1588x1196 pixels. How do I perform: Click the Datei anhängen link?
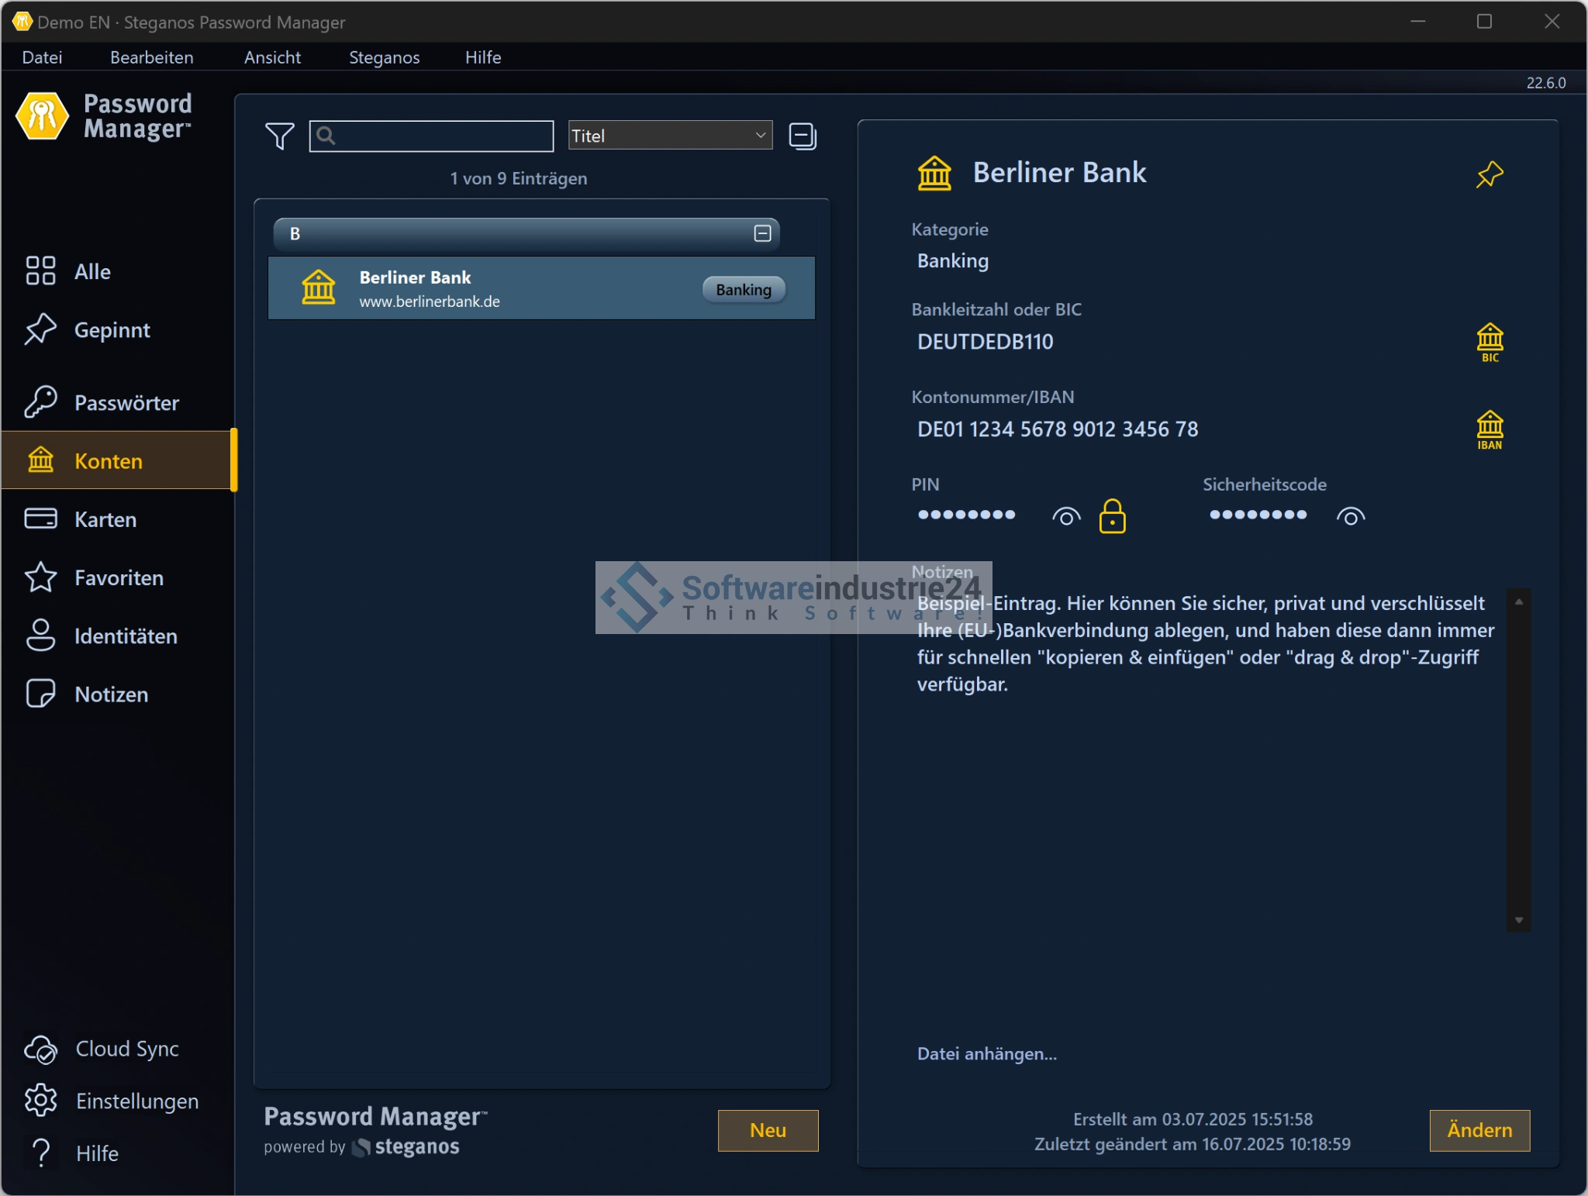986,1053
